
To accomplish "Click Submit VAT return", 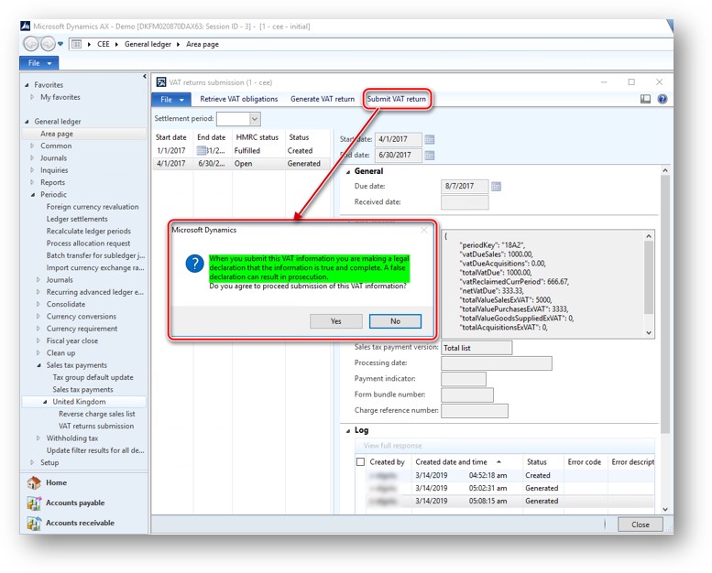I will pos(397,99).
